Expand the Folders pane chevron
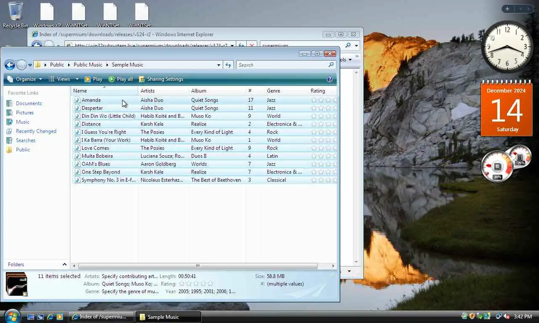The width and height of the screenshot is (539, 323). [x=64, y=265]
